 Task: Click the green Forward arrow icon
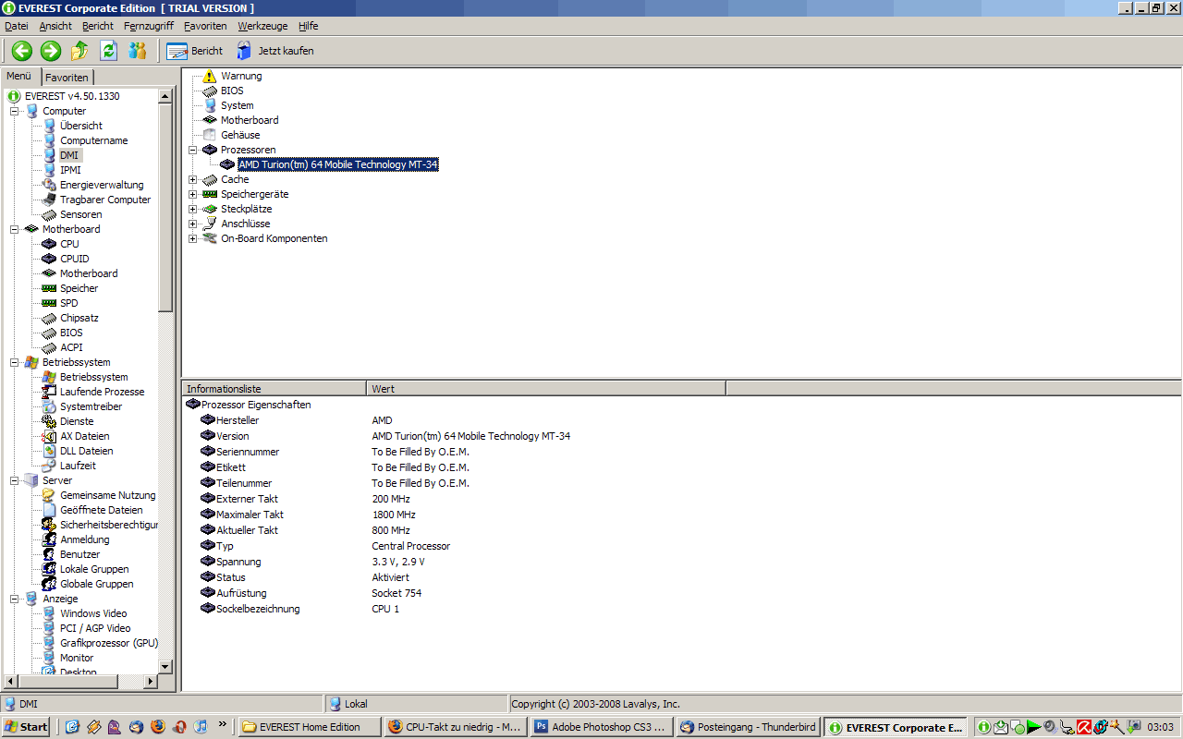tap(51, 51)
